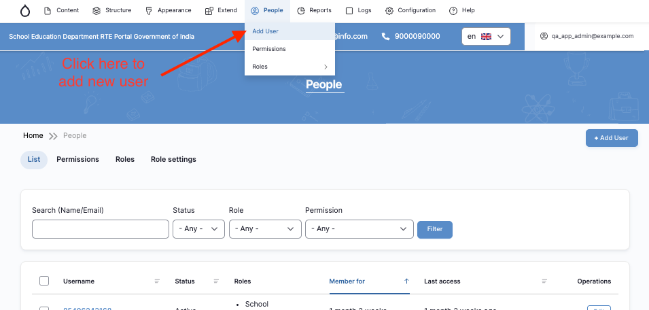The width and height of the screenshot is (649, 310).
Task: Open the Status filter dropdown
Action: (198, 229)
